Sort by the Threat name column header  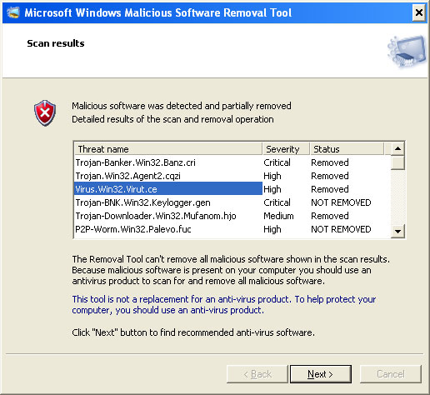[168, 149]
